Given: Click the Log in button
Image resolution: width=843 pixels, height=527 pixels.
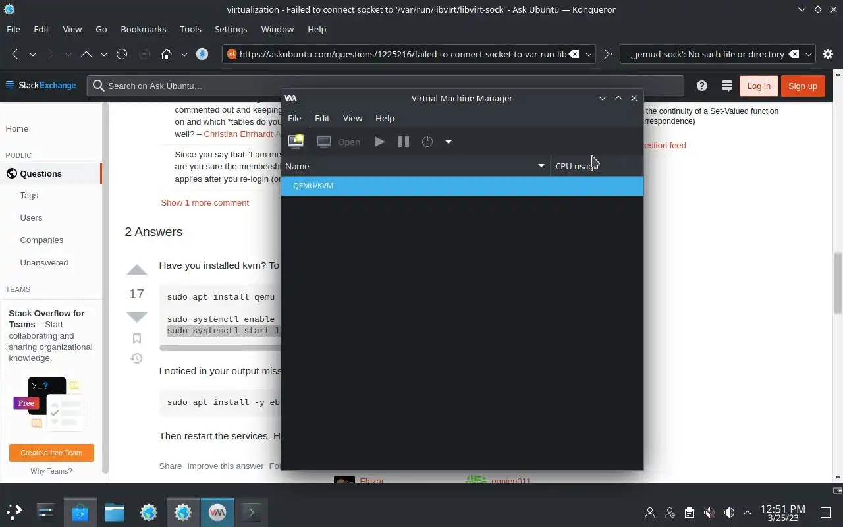Looking at the screenshot, I should pyautogui.click(x=759, y=86).
